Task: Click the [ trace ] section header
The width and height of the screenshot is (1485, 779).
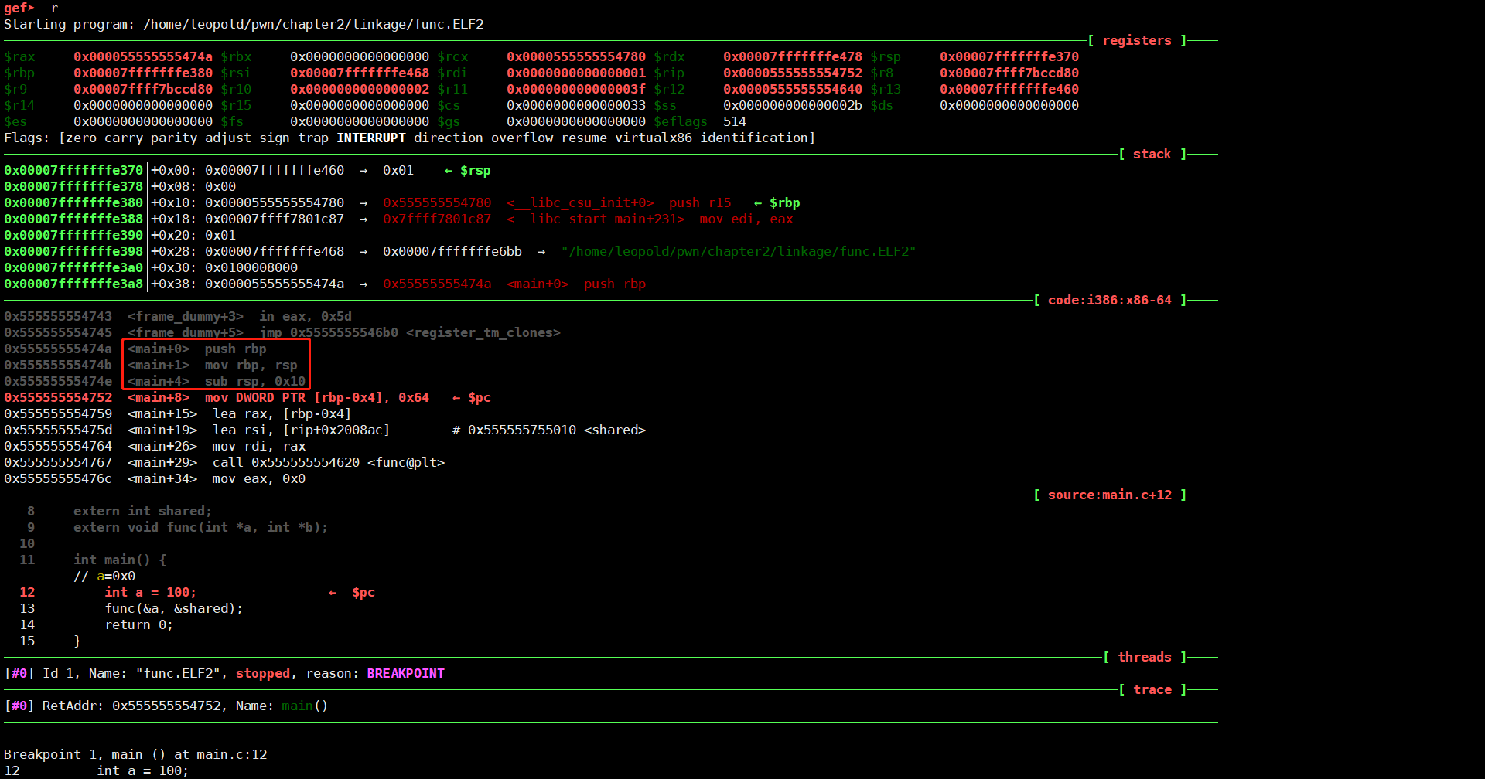Action: tap(1152, 689)
